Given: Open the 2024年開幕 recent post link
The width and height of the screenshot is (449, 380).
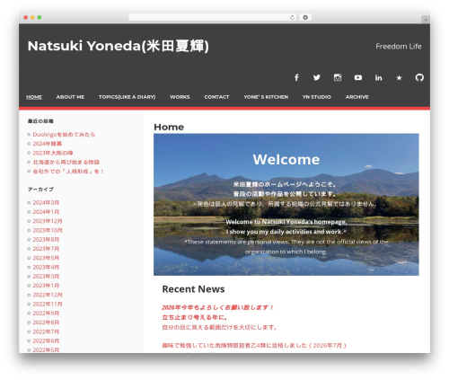Looking at the screenshot, I should click(48, 144).
